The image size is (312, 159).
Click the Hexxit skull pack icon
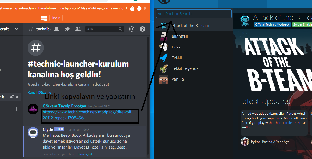[x=164, y=47]
